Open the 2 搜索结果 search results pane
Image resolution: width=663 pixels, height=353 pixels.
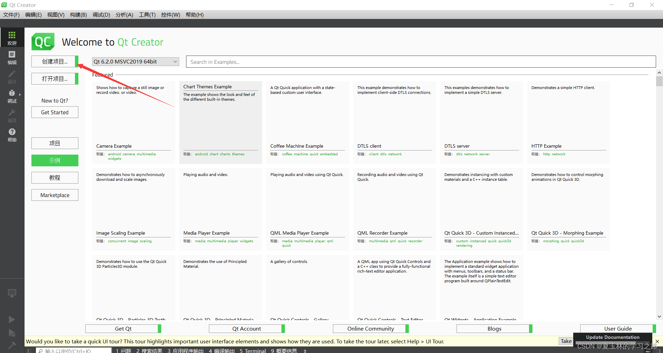(x=149, y=351)
